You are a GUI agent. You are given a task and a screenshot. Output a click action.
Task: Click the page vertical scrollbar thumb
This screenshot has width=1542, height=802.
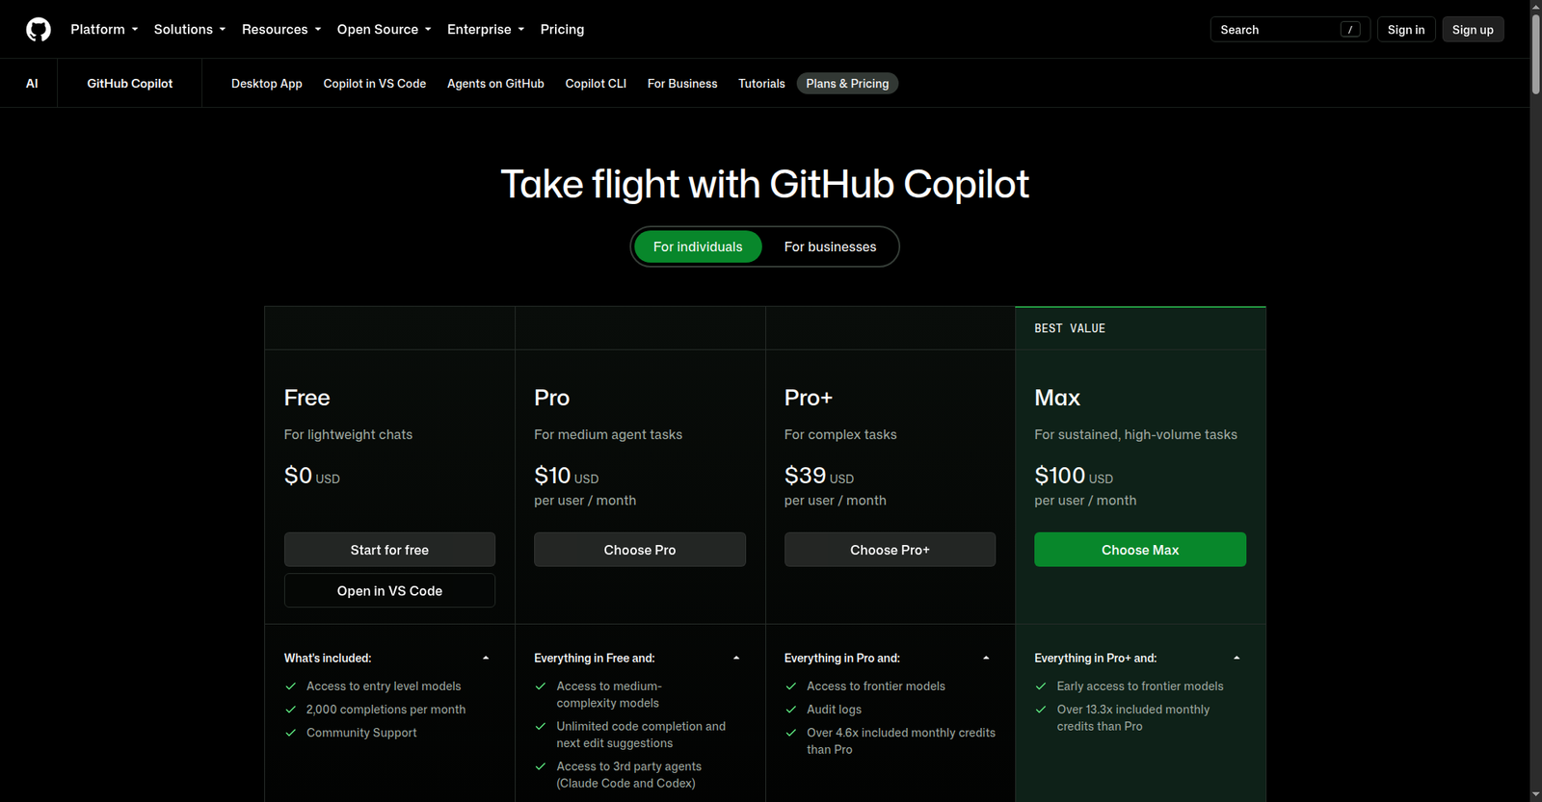tap(1535, 54)
